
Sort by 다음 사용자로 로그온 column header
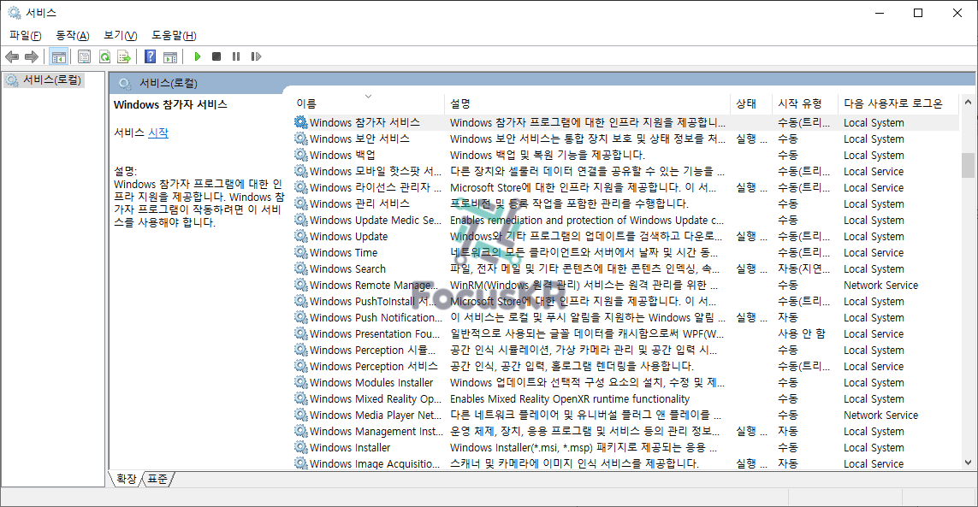pos(898,103)
